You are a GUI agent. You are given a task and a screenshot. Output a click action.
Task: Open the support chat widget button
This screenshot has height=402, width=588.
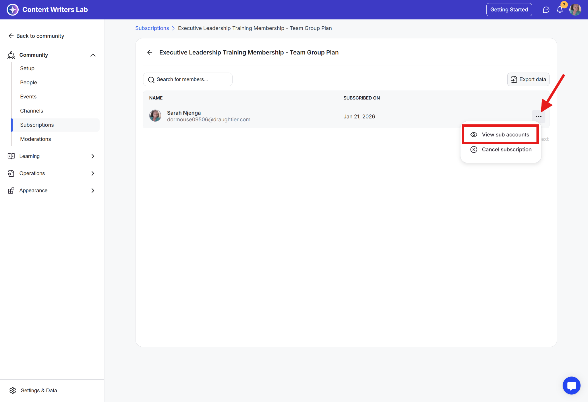tap(571, 385)
